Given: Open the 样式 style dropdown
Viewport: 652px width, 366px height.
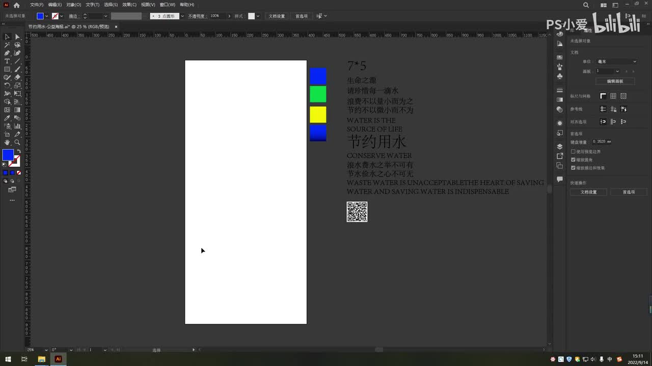Looking at the screenshot, I should point(258,16).
